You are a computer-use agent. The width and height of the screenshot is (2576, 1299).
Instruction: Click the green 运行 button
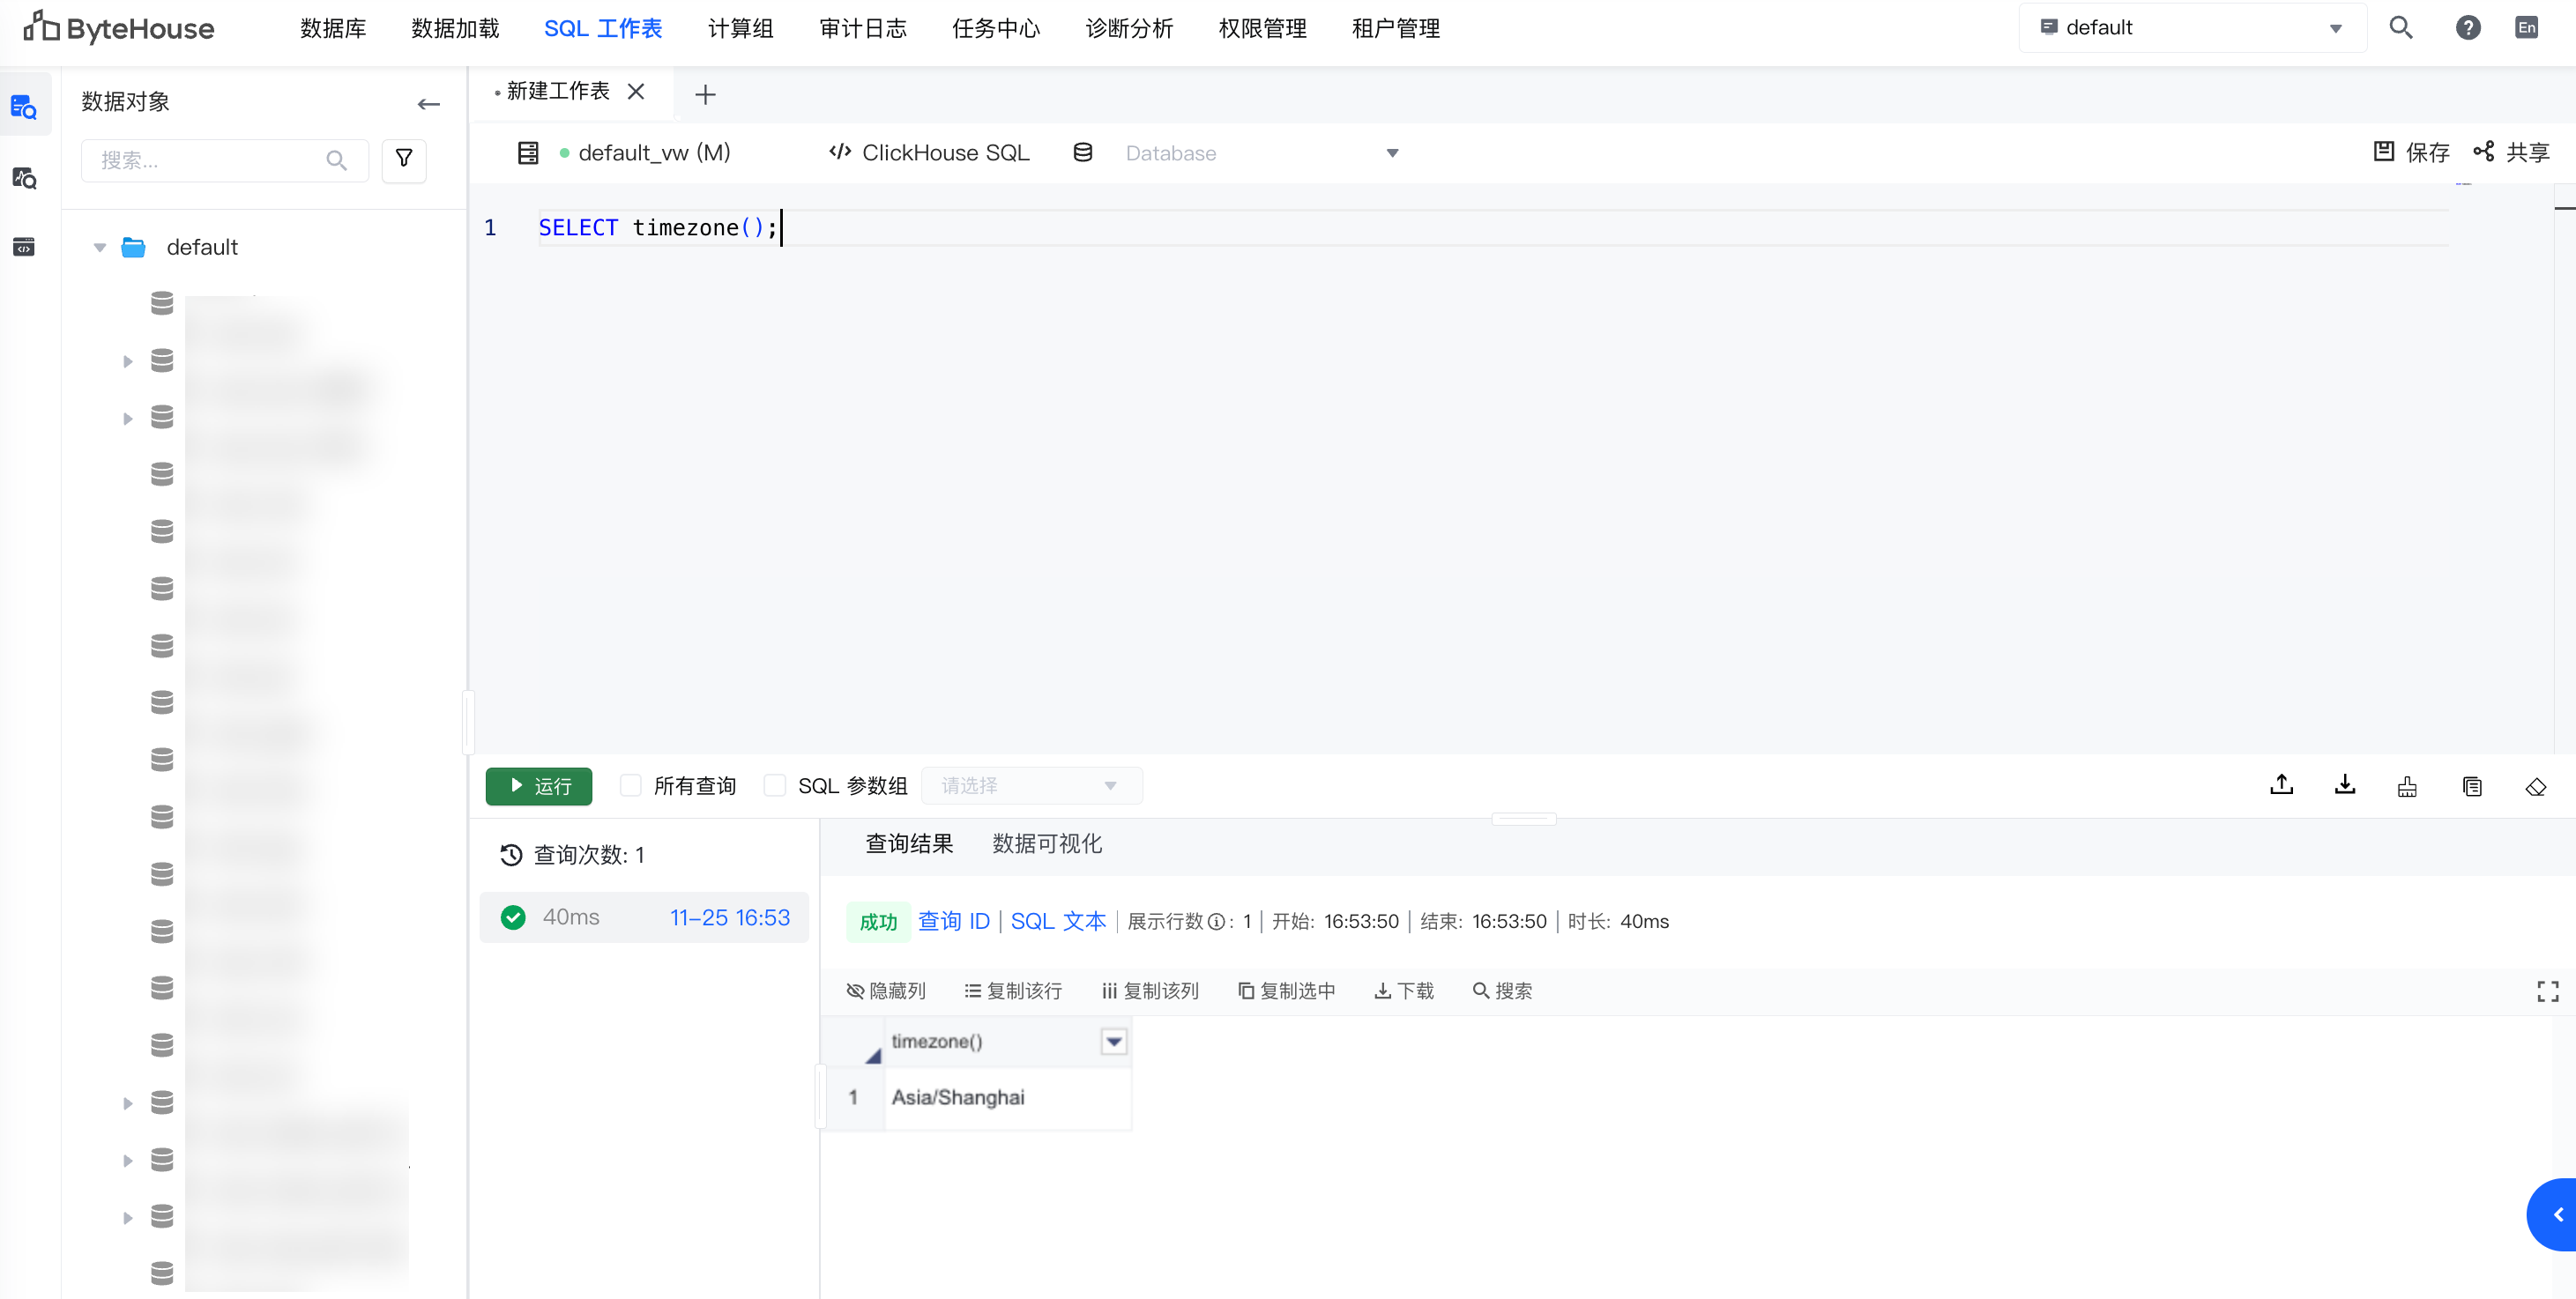539,786
